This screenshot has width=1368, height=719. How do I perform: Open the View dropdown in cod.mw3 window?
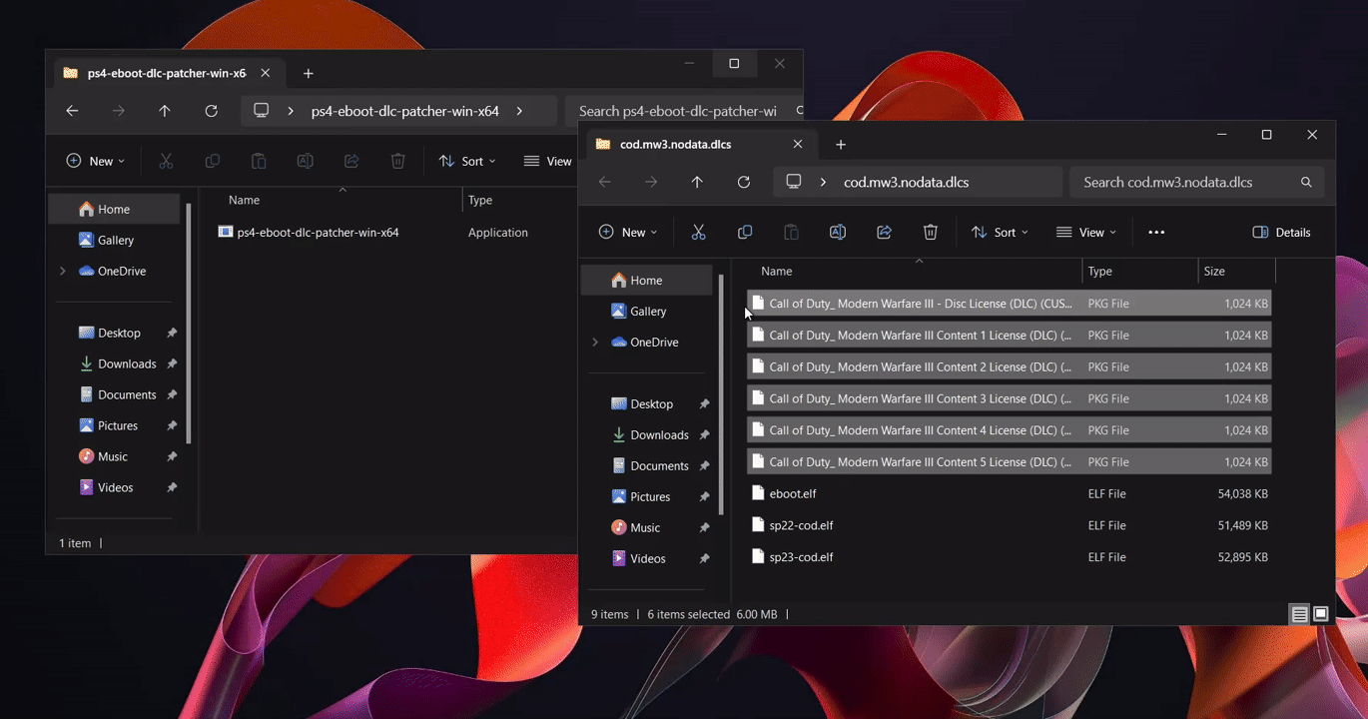(1086, 233)
